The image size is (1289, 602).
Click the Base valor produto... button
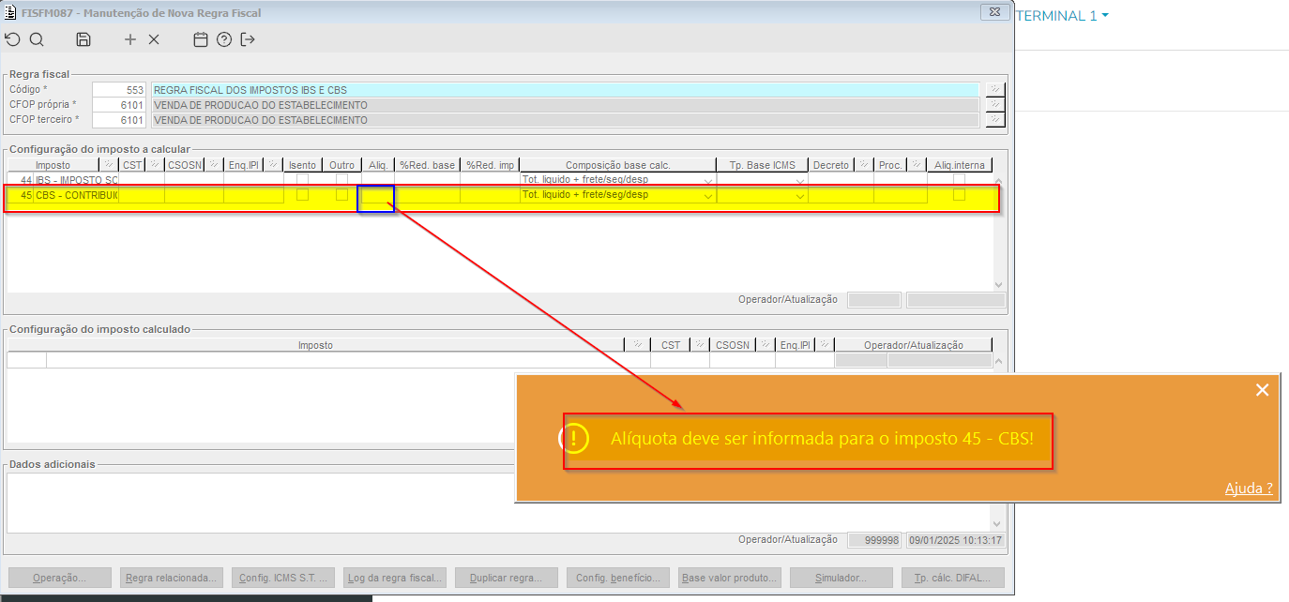point(730,578)
